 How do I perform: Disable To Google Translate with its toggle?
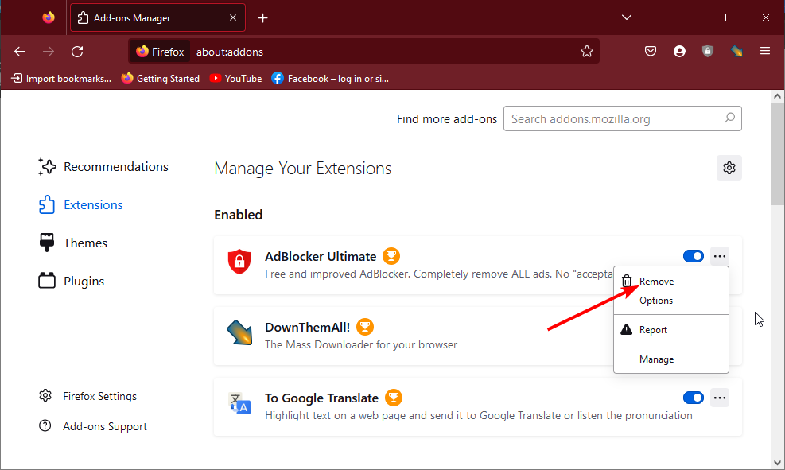tap(694, 398)
